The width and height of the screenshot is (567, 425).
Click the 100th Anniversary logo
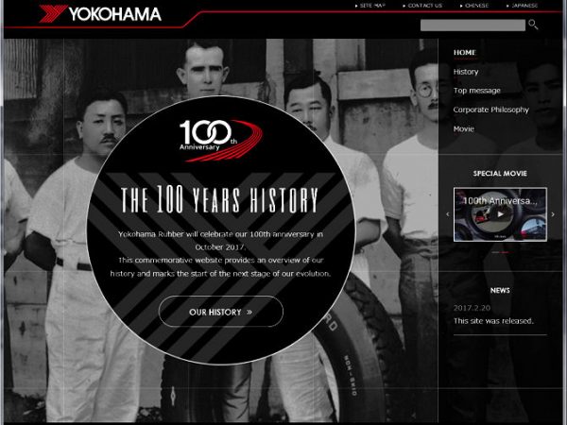[x=220, y=140]
